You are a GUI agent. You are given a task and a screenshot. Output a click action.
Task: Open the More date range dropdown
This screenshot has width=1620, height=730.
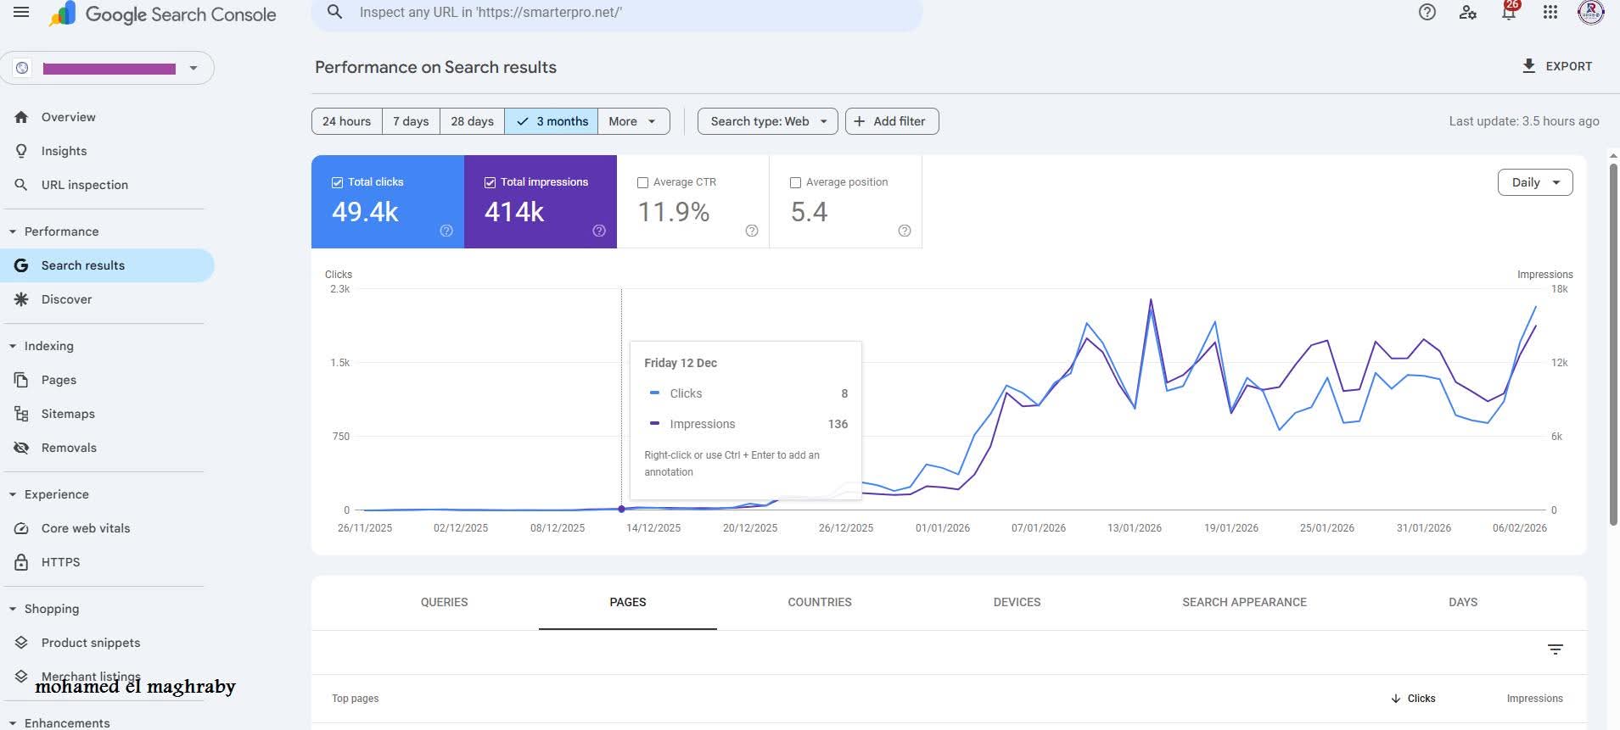(633, 121)
